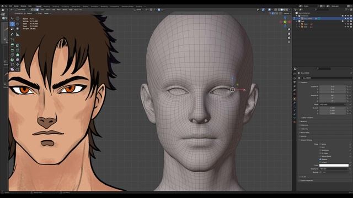This screenshot has height=198, width=353.
Task: Select the Spin tool
Action: pos(12,60)
